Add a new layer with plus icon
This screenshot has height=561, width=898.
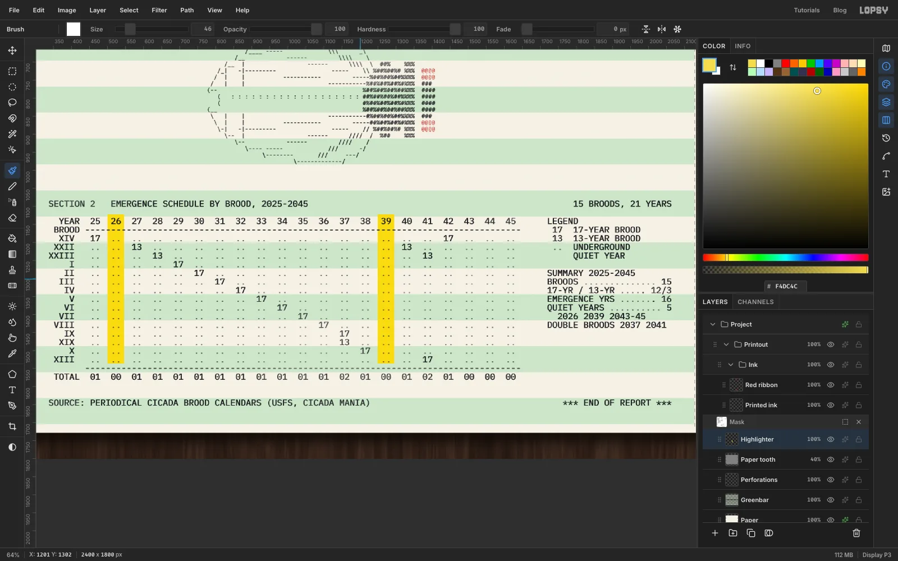point(715,533)
